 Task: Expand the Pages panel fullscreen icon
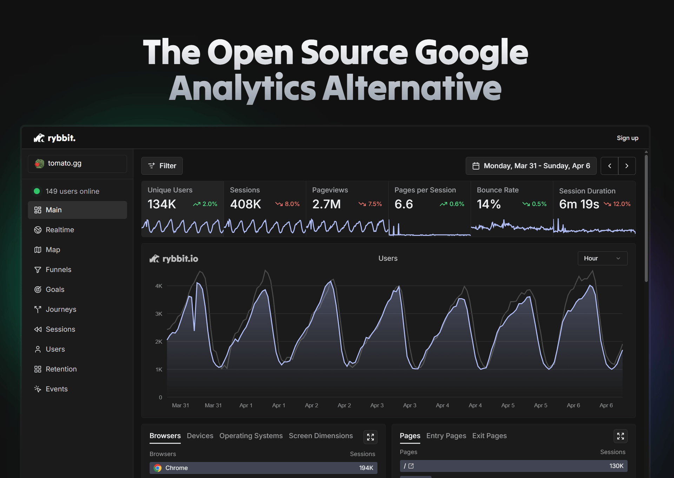pos(620,436)
